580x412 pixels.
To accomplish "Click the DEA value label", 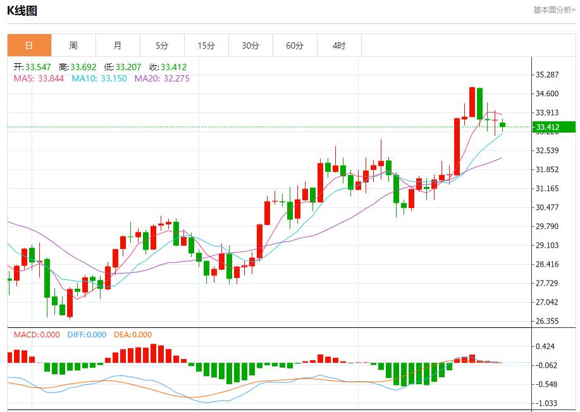I will tap(133, 335).
